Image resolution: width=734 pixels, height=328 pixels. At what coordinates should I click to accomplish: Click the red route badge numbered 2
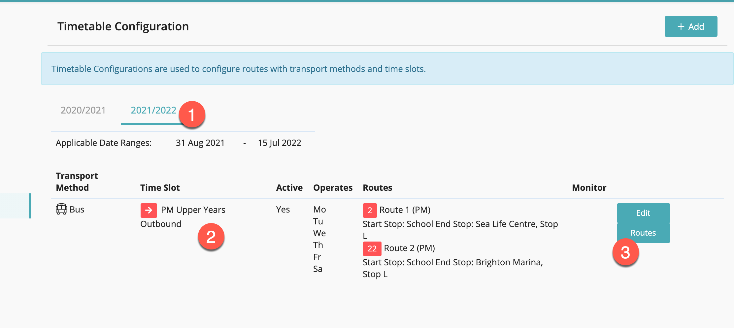[370, 210]
